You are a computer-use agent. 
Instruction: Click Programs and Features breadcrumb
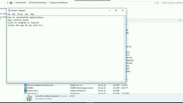coord(59,3)
